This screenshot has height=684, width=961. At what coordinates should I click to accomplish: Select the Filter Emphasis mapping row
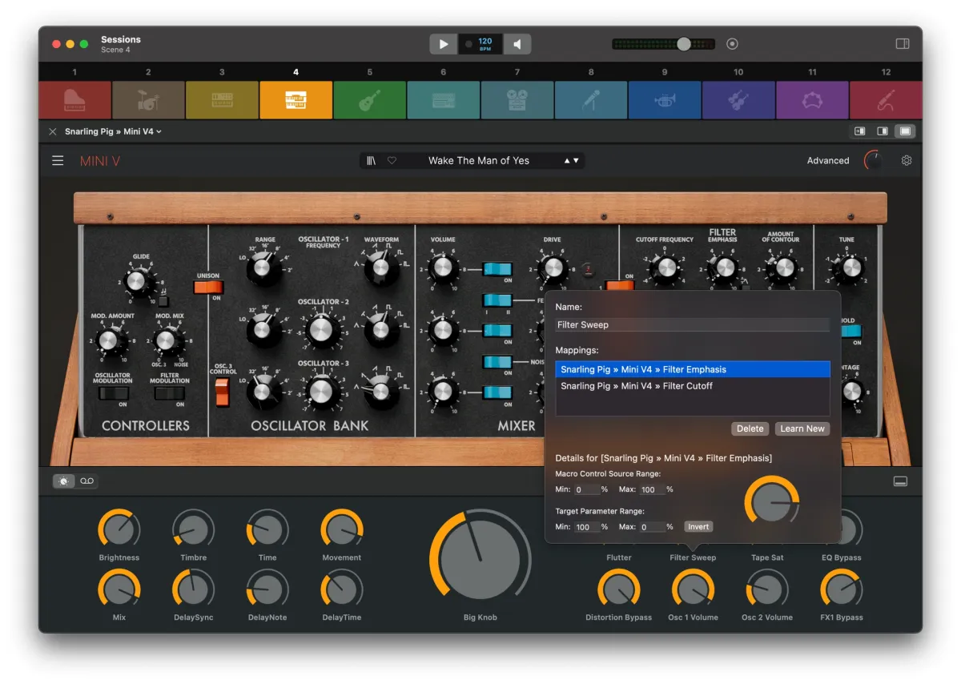[x=693, y=369]
